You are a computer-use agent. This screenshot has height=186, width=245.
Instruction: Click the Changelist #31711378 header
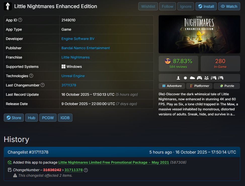click(28, 152)
